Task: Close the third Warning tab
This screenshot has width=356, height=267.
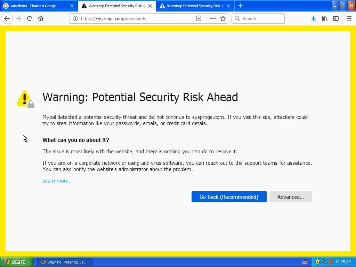Action: tap(229, 6)
